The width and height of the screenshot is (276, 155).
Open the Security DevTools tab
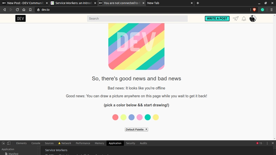(x=130, y=143)
